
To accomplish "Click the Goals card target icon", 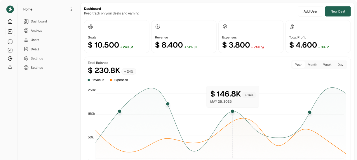I will point(90,27).
